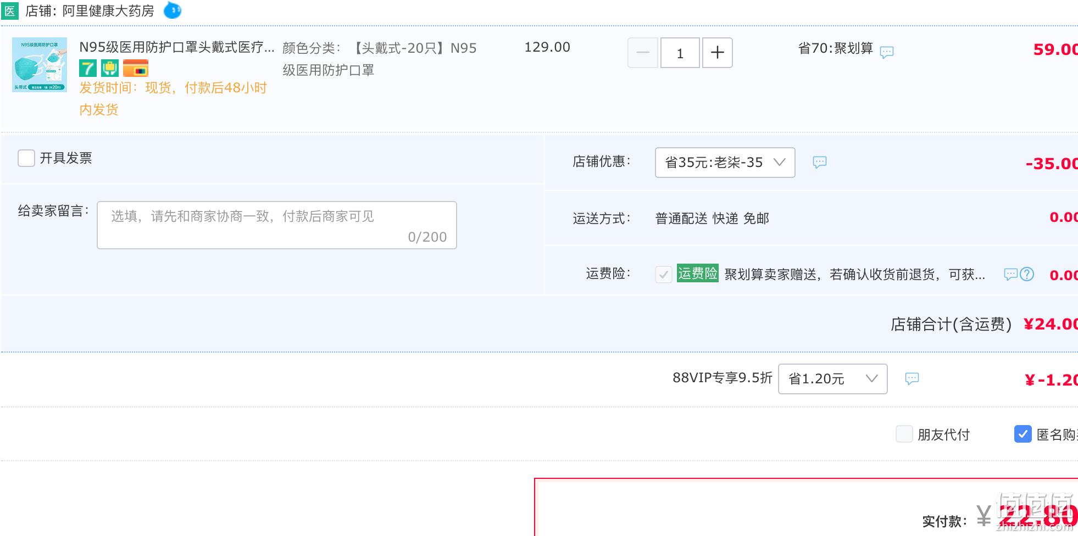Click the store name 阿里健康大药房
The image size is (1078, 536).
(108, 11)
